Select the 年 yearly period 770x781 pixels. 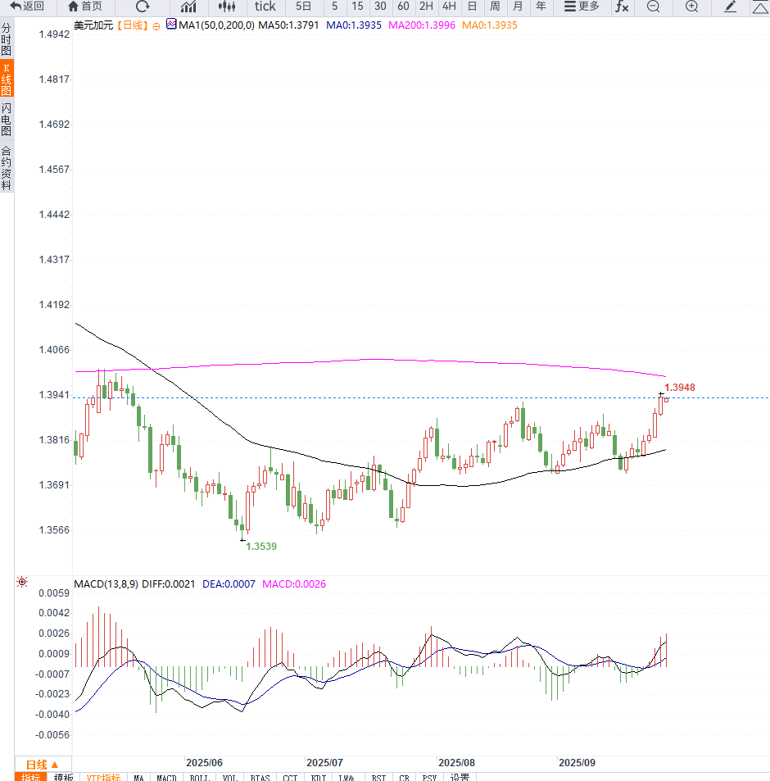[541, 7]
